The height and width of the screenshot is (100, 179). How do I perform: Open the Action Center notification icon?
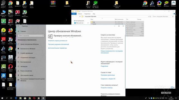(x=176, y=98)
